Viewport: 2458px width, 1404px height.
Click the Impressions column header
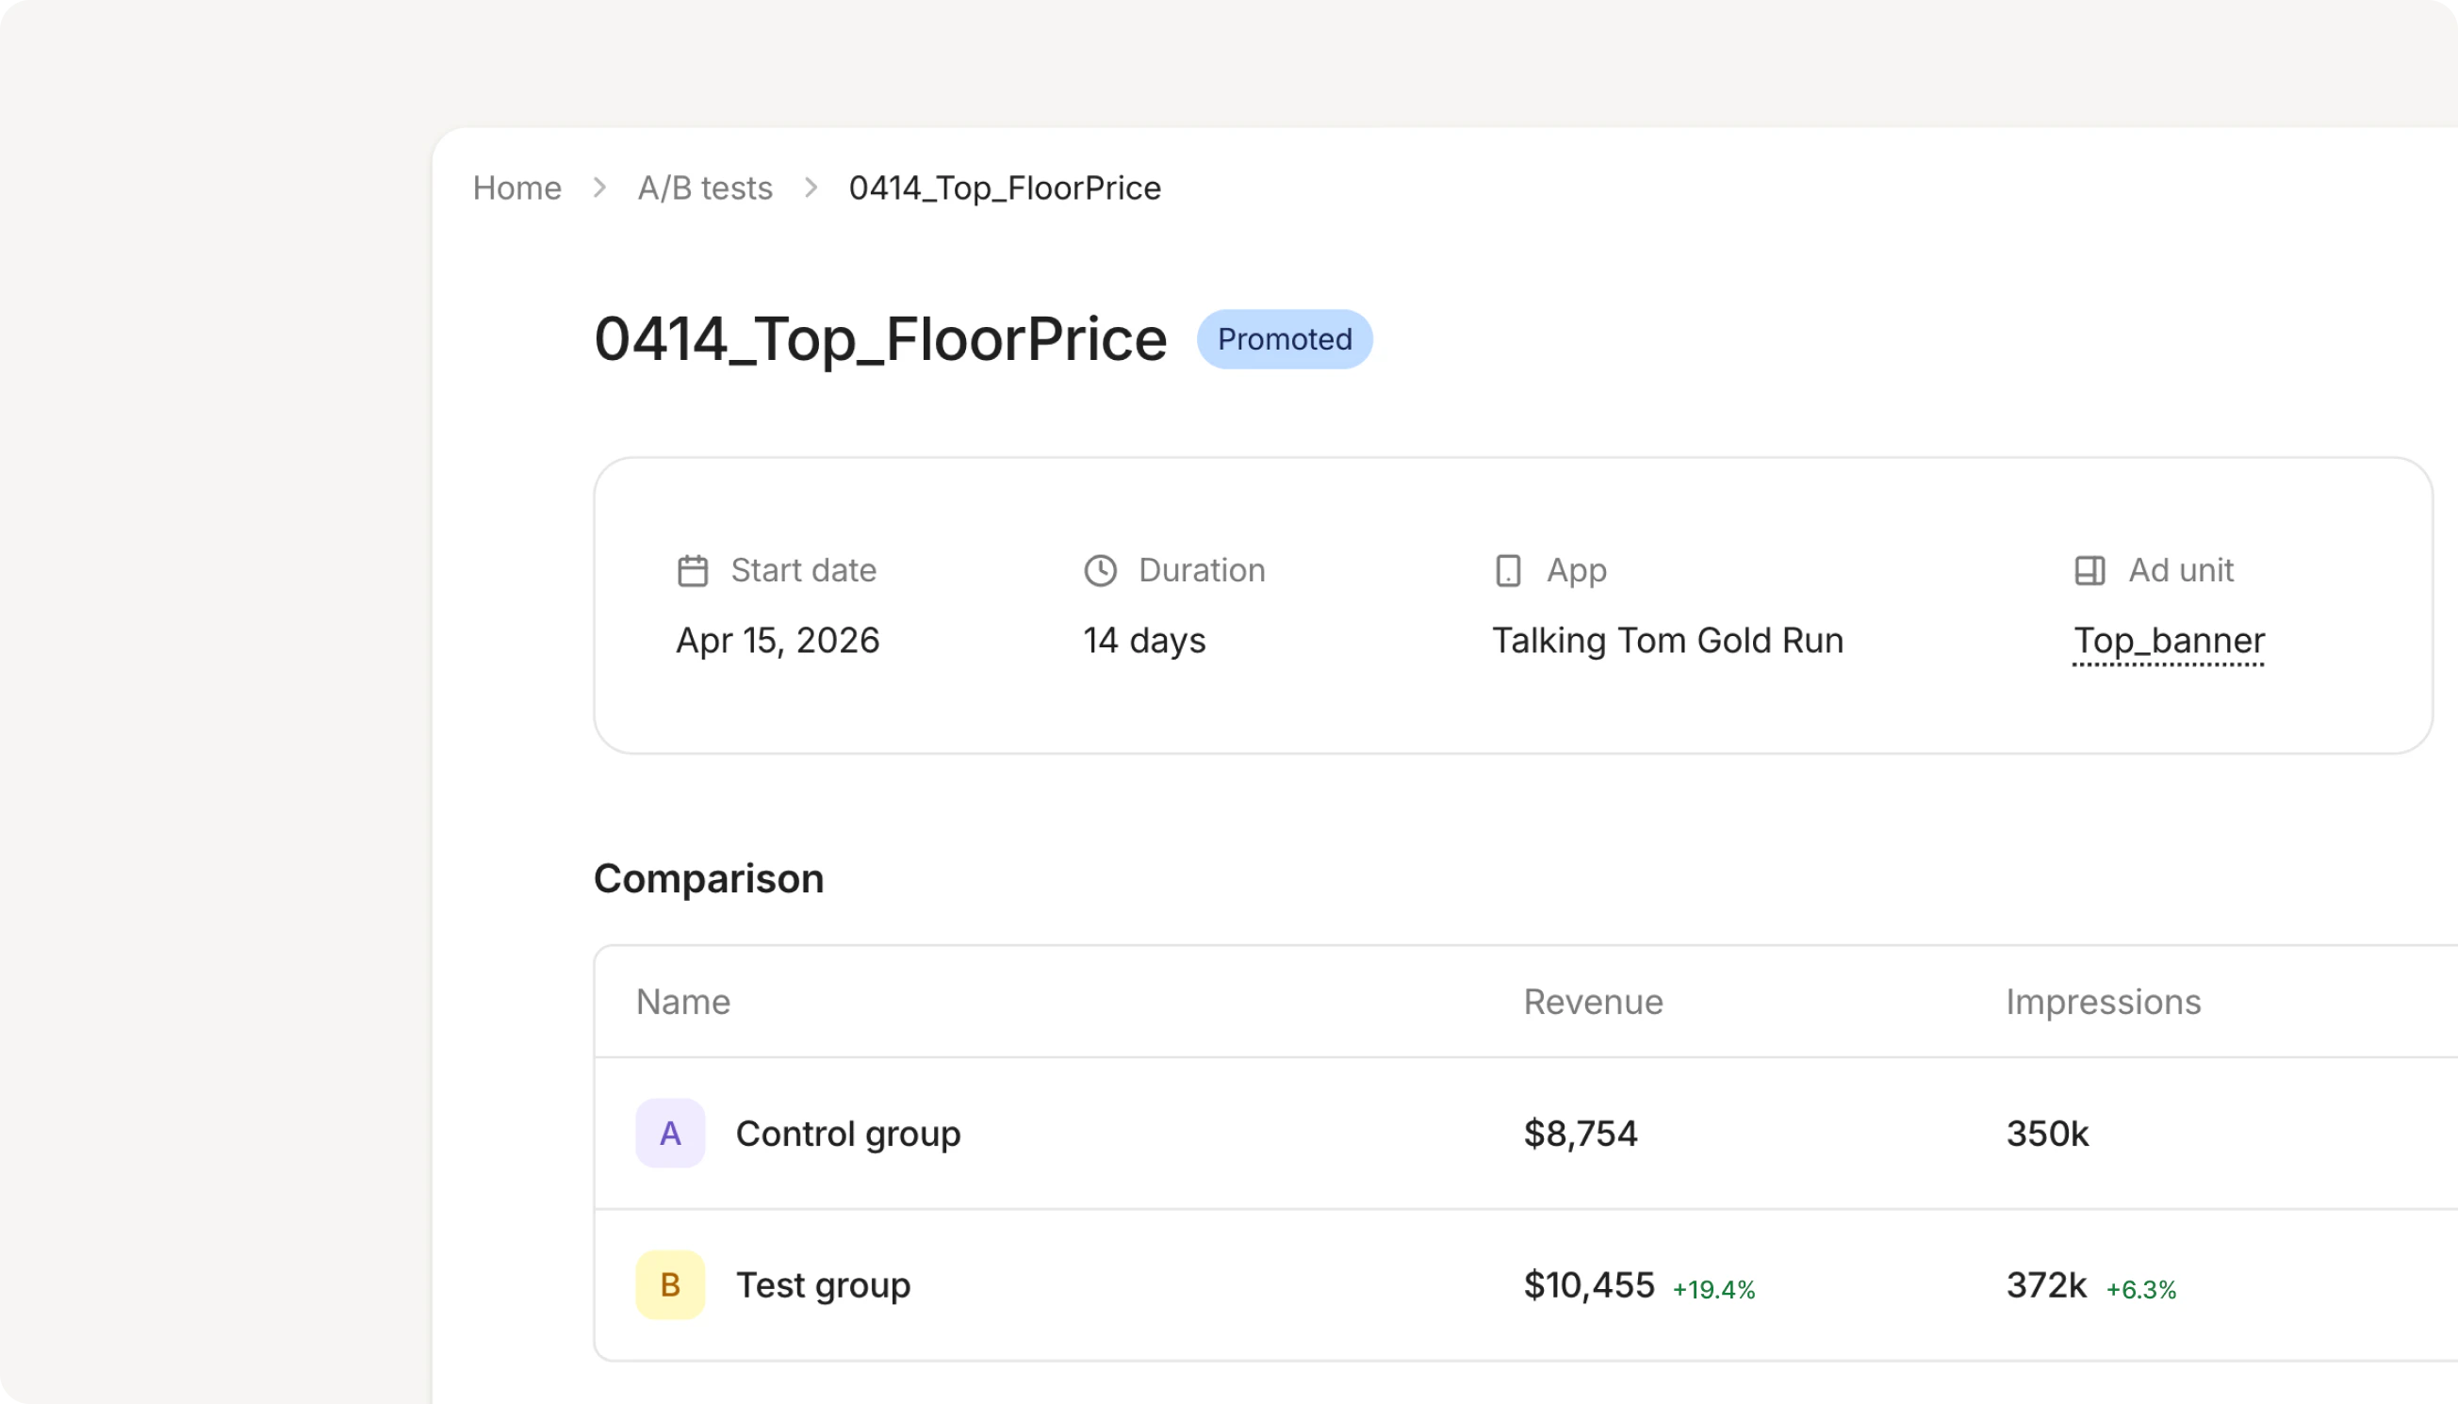tap(2103, 1002)
